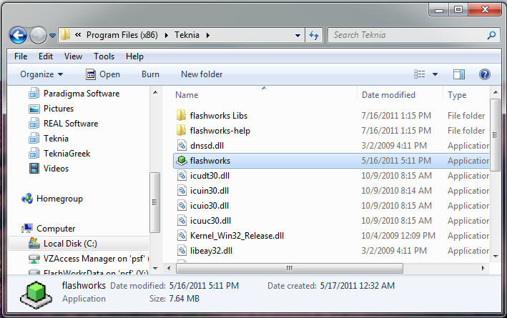Click the dnssd.dll file icon
507x318 pixels.
[182, 146]
